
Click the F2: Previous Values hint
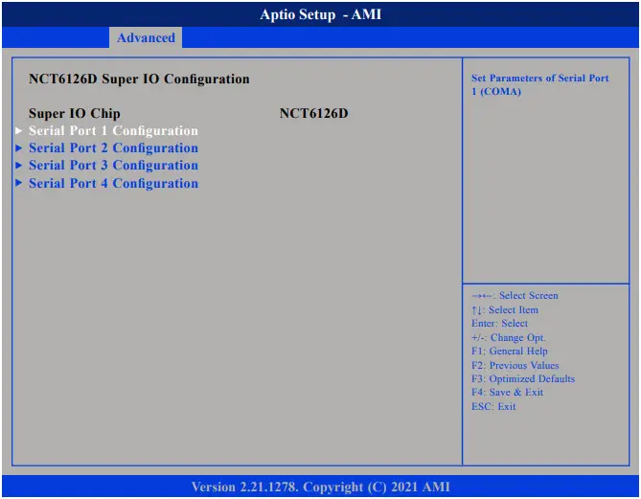[515, 365]
